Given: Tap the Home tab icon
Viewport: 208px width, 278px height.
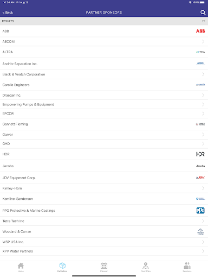Looking at the screenshot, I should [21, 266].
